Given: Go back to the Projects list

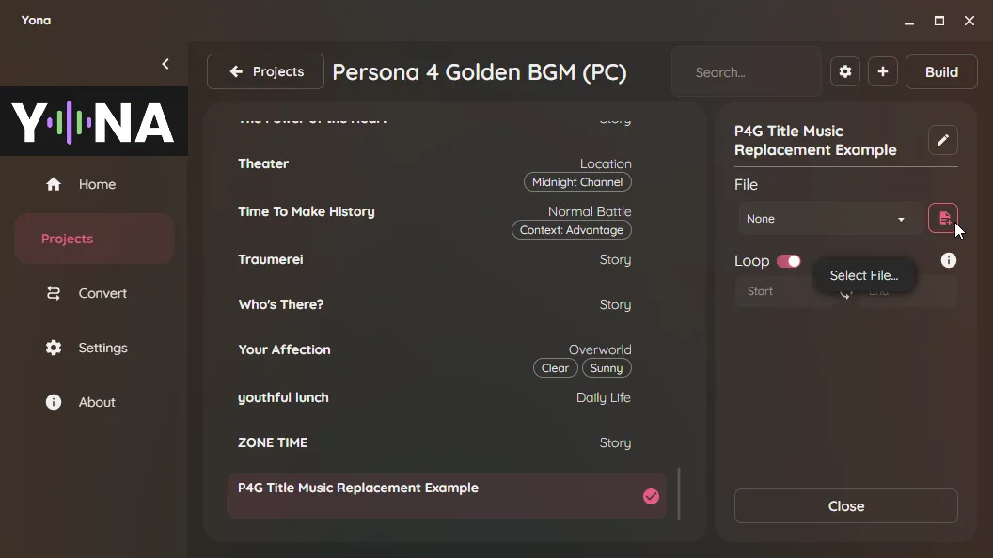Looking at the screenshot, I should point(265,71).
